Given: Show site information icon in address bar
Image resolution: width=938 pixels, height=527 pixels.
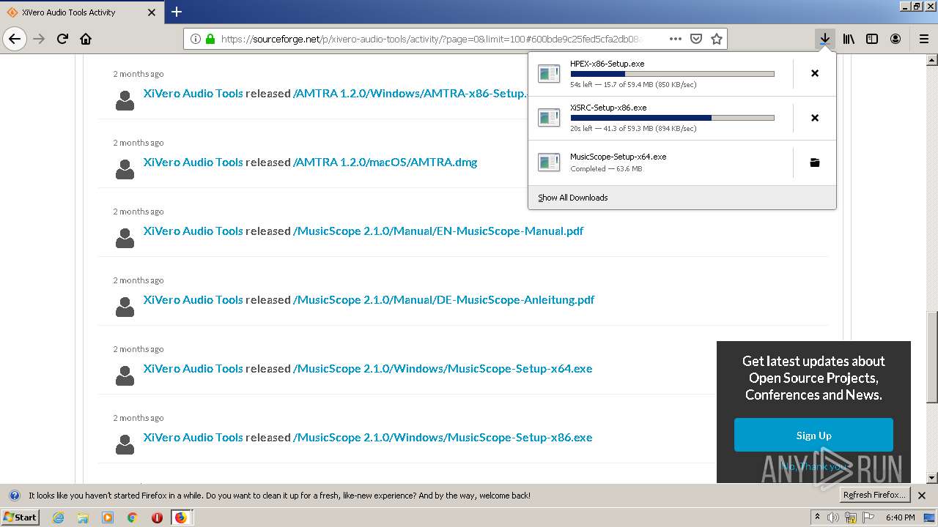Looking at the screenshot, I should pos(196,39).
